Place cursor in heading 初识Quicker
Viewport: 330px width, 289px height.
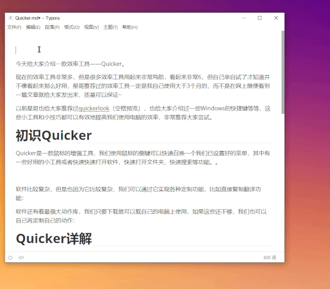pos(54,135)
